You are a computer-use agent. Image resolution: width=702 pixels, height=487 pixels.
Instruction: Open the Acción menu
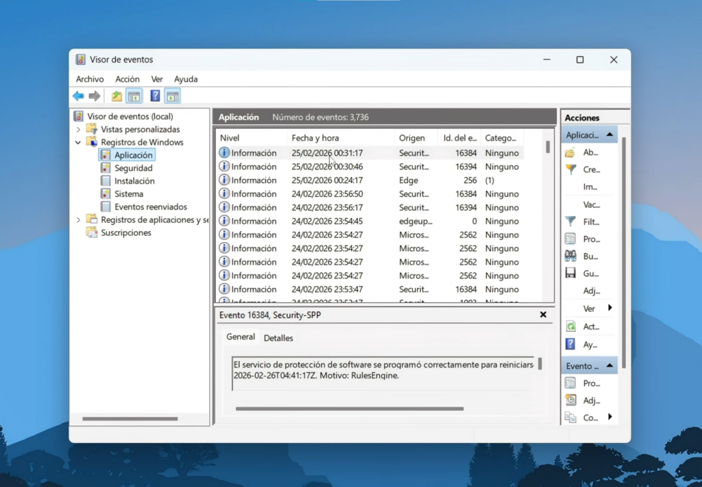coord(128,80)
